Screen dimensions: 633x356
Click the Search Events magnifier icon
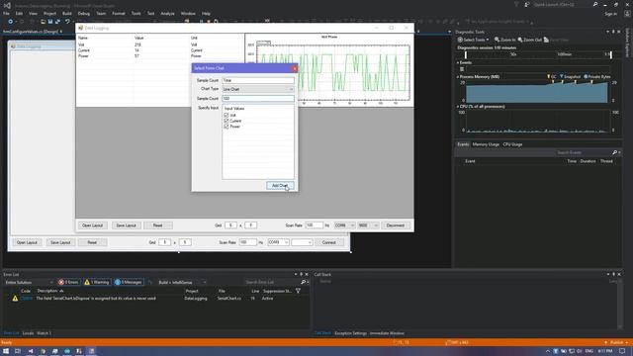pos(614,152)
